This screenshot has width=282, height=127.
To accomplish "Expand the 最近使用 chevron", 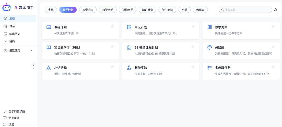I will coord(32,51).
